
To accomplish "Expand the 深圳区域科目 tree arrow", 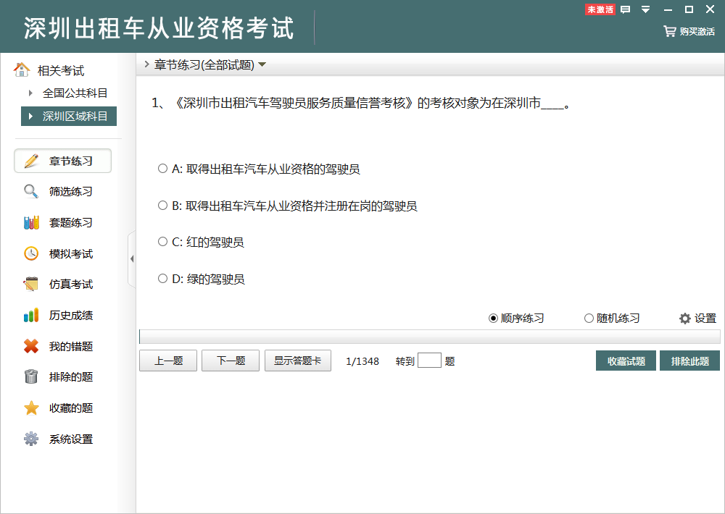I will (x=30, y=116).
